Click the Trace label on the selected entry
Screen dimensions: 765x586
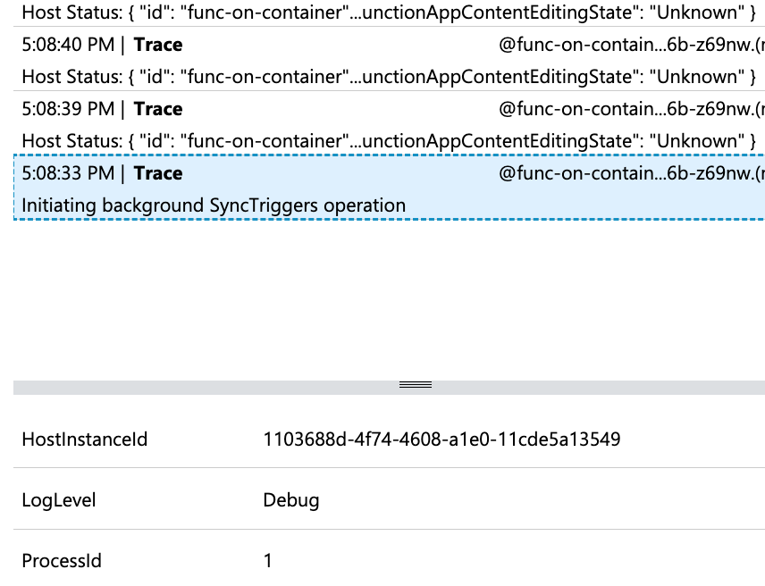[x=157, y=172]
